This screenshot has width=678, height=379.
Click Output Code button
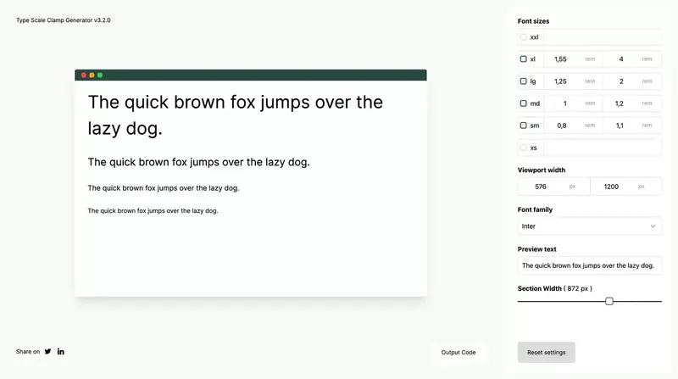tap(458, 352)
